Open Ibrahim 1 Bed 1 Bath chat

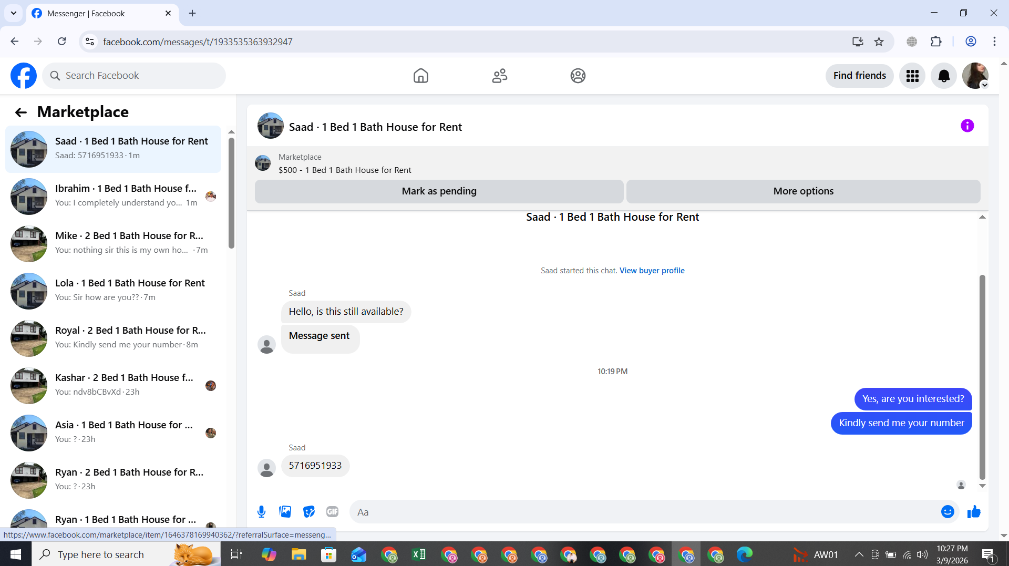click(113, 196)
